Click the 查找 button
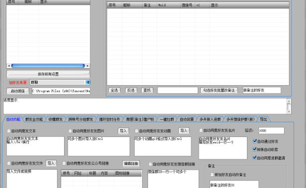 (x=147, y=90)
